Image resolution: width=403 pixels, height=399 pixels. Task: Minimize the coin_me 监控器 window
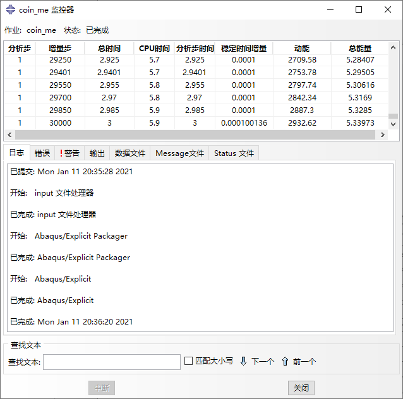(330, 9)
